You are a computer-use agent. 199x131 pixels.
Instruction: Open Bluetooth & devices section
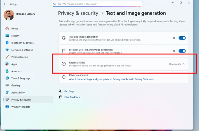[x=22, y=43]
